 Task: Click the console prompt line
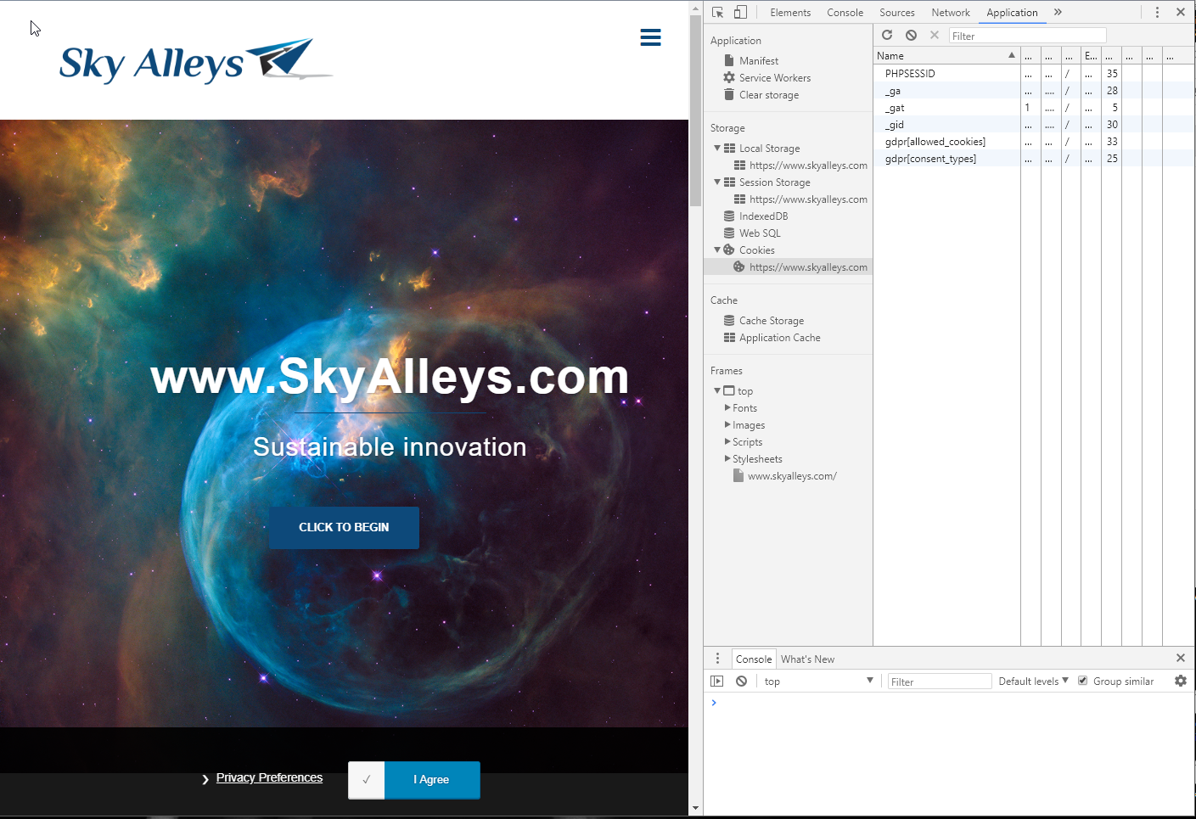tap(949, 703)
